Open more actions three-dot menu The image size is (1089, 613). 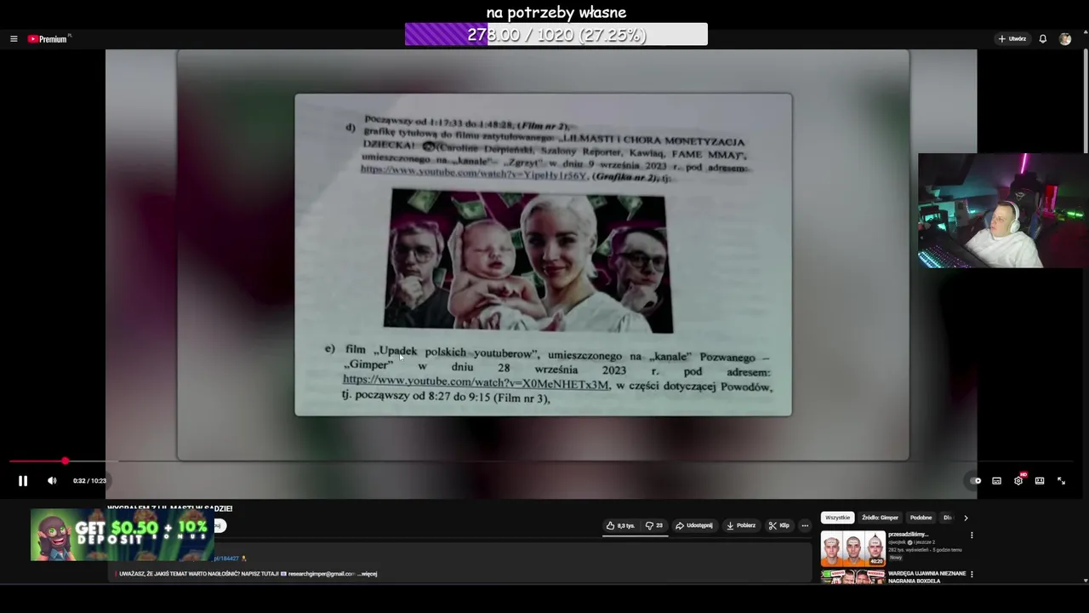[x=805, y=525]
